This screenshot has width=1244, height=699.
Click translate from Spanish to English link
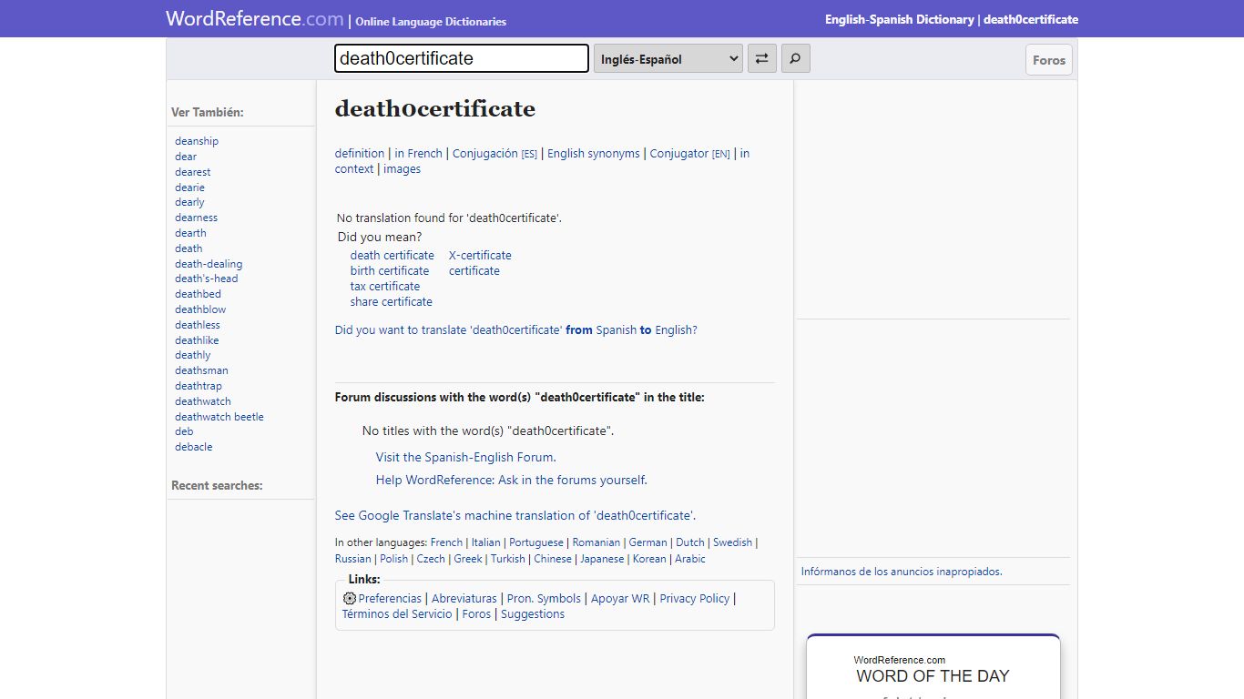516,329
